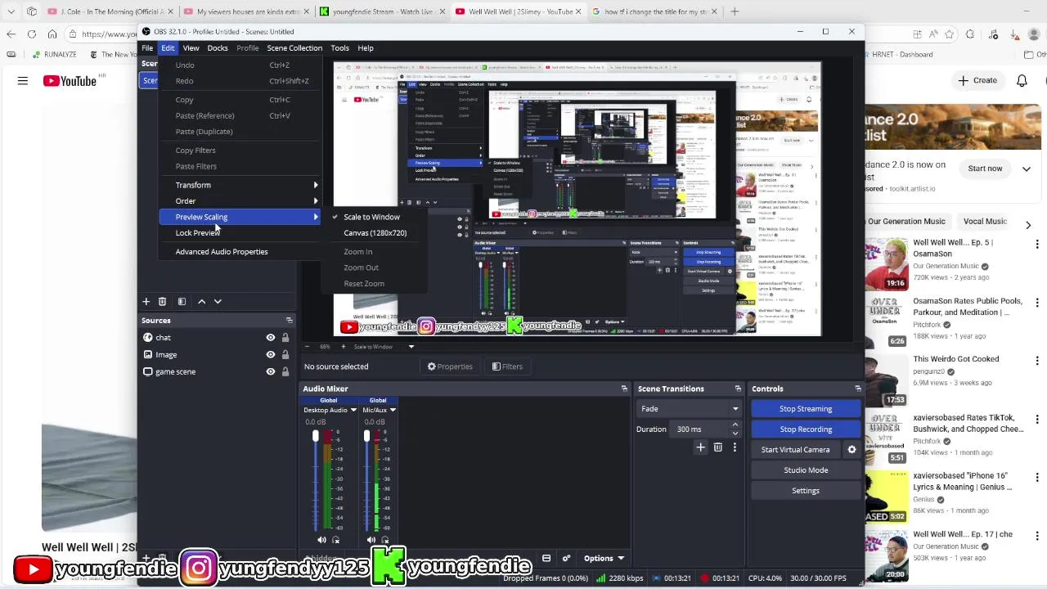Viewport: 1047px width, 589px height.
Task: Expand Transform submenu
Action: coord(240,185)
